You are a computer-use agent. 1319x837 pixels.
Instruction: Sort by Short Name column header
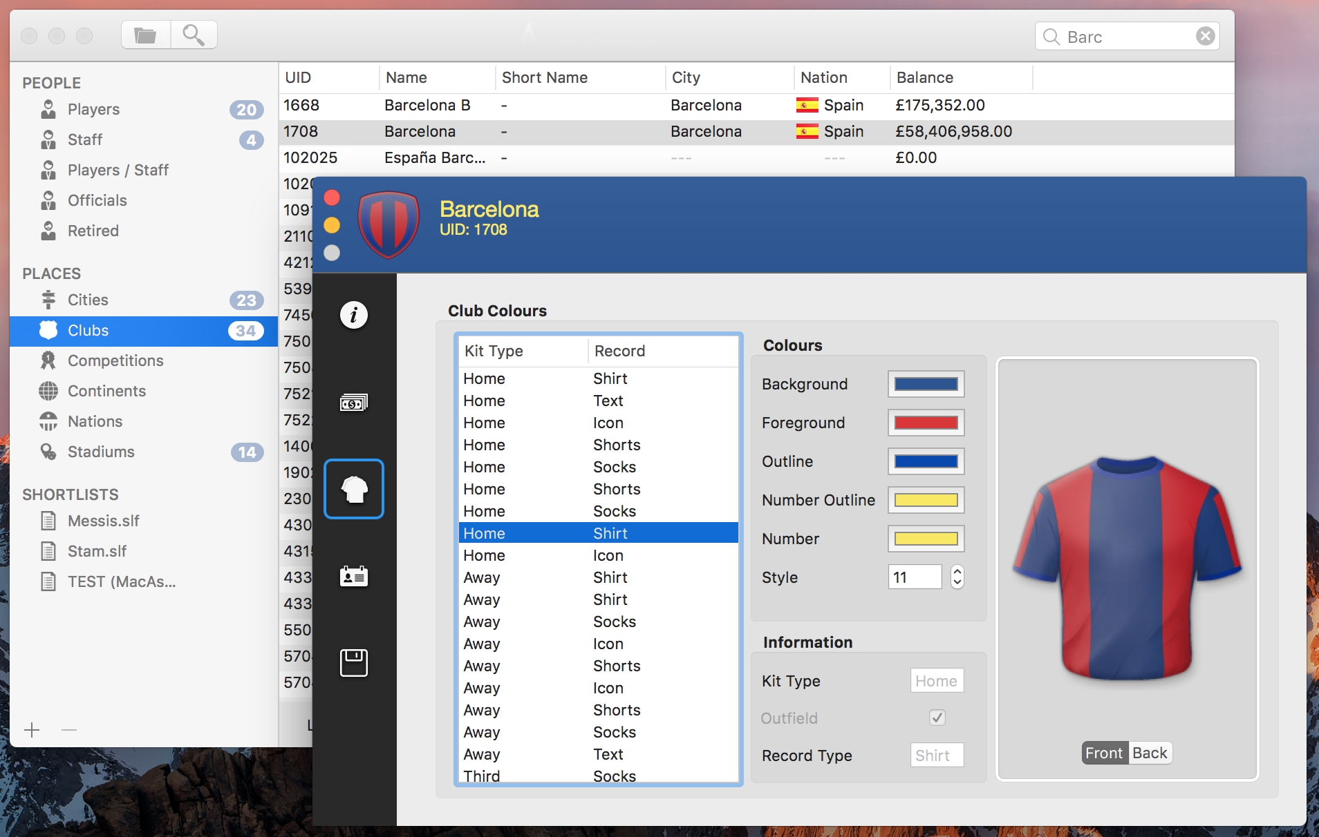tap(581, 77)
